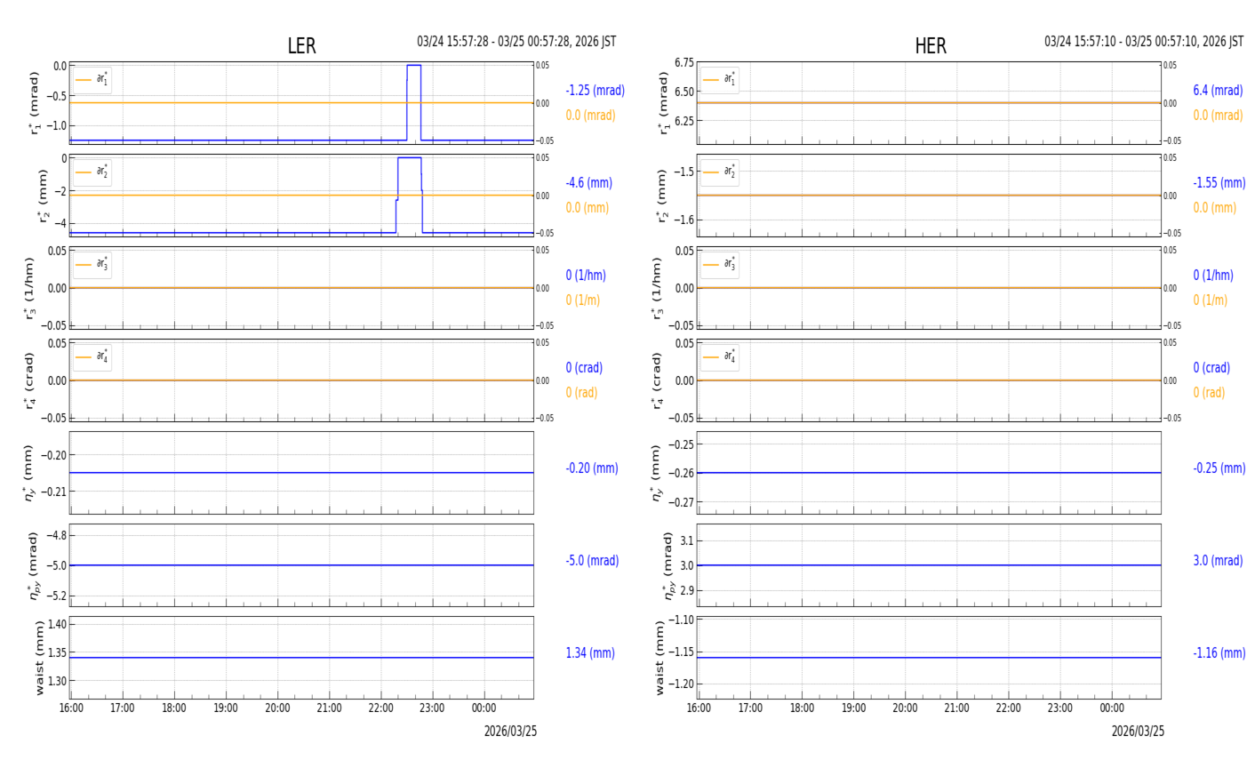This screenshot has width=1255, height=768.
Task: Click the LER r1* (mrad) axis label
Action: [34, 103]
